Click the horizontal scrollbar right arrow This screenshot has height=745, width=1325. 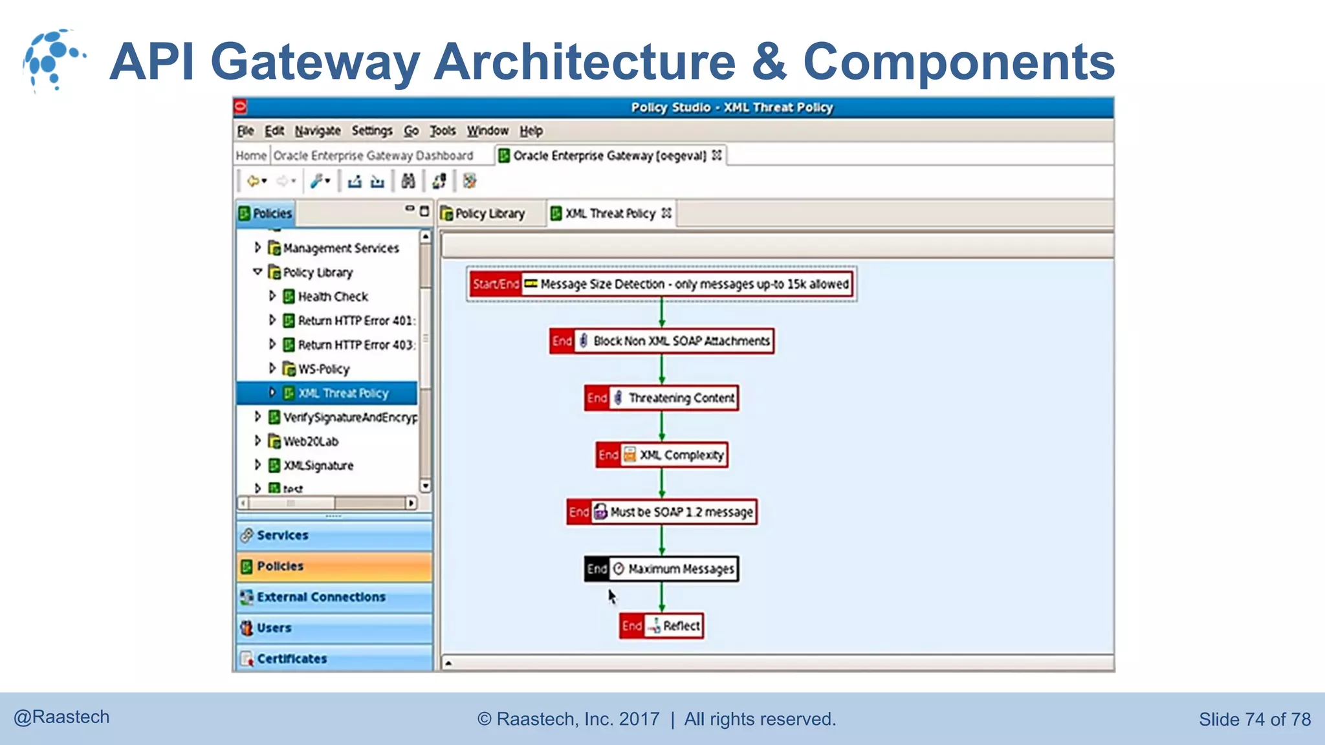tap(411, 502)
